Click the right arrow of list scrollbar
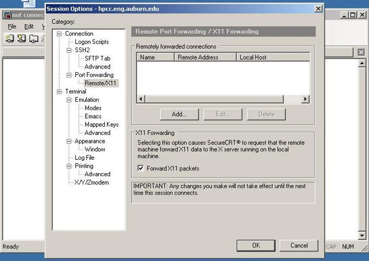The height and width of the screenshot is (261, 369). (305, 99)
